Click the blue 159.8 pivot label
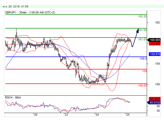The image size is (164, 122). tap(143, 59)
